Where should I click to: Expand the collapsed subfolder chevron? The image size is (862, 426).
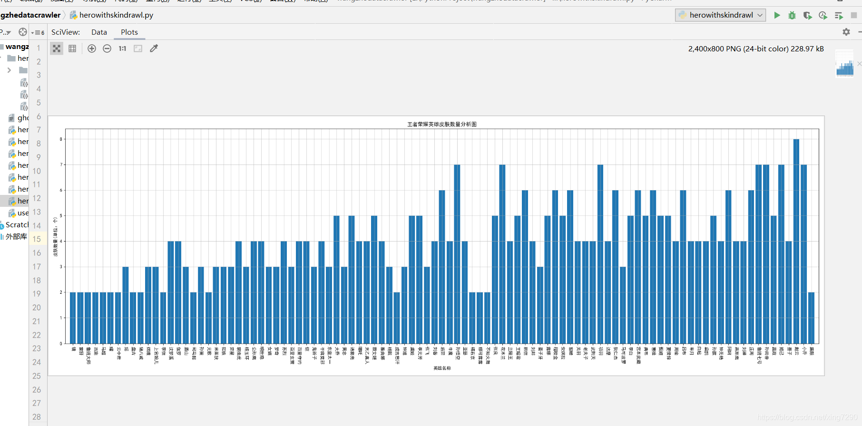[x=9, y=70]
